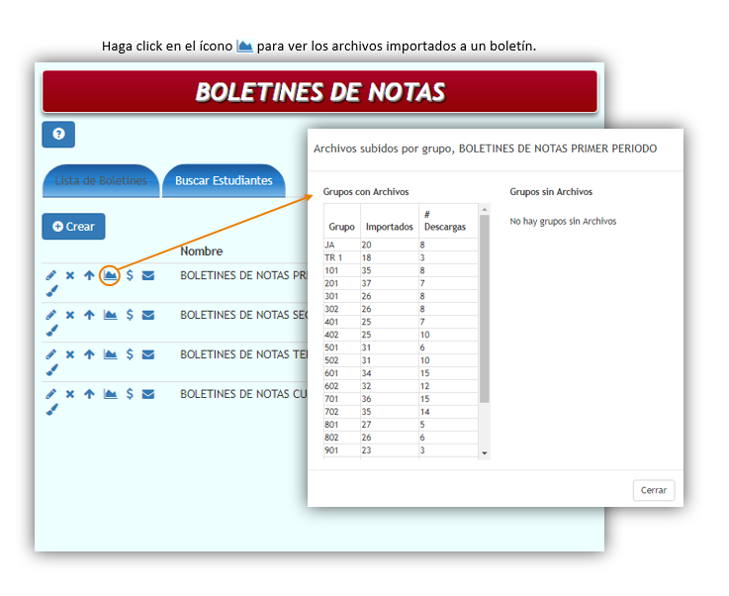
Task: Chart icon in BOLETINES DE NOTAS PRI row
Action: [110, 275]
